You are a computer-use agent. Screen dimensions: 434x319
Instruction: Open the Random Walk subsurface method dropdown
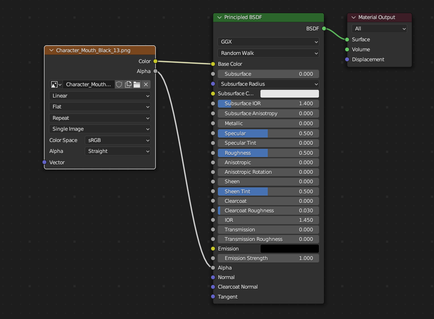268,53
